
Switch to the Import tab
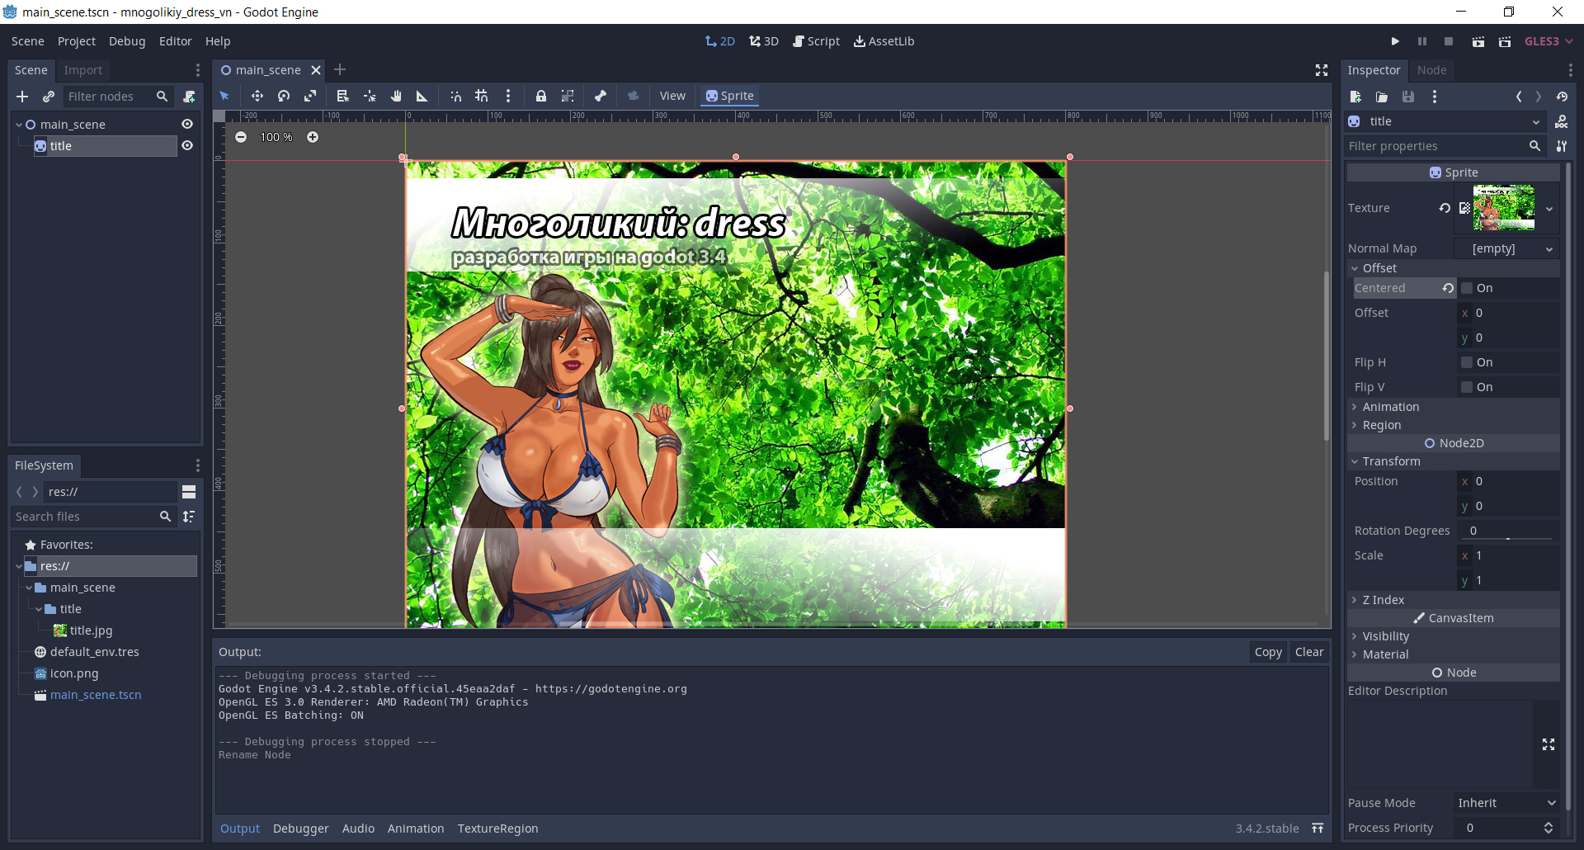coord(83,70)
